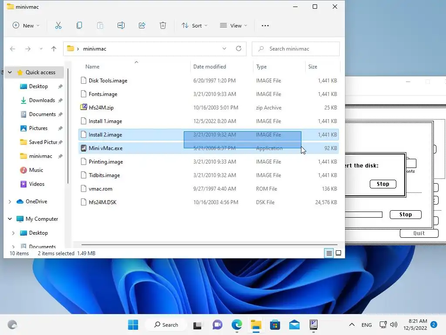Expand Desktop under My Computer
This screenshot has height=335, width=446.
13,233
